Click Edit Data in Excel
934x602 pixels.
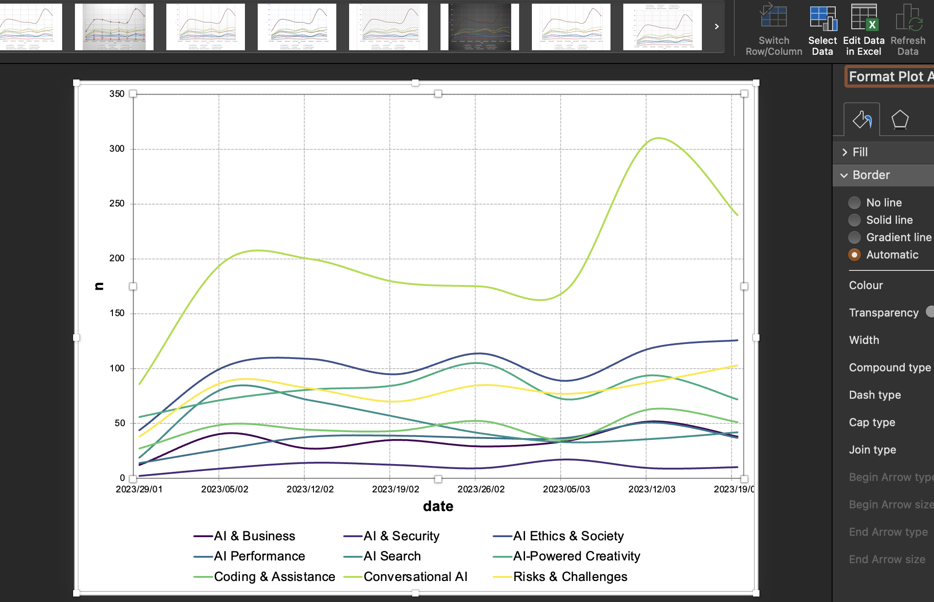(863, 30)
